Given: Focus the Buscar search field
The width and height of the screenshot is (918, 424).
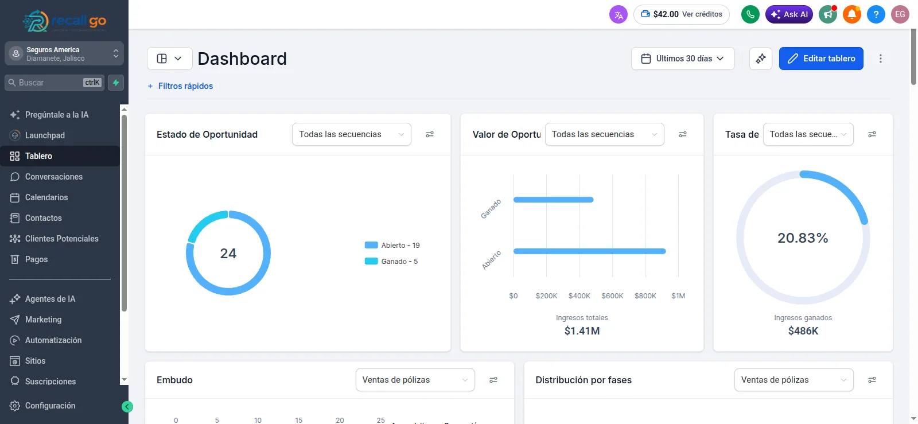Looking at the screenshot, I should tap(55, 83).
